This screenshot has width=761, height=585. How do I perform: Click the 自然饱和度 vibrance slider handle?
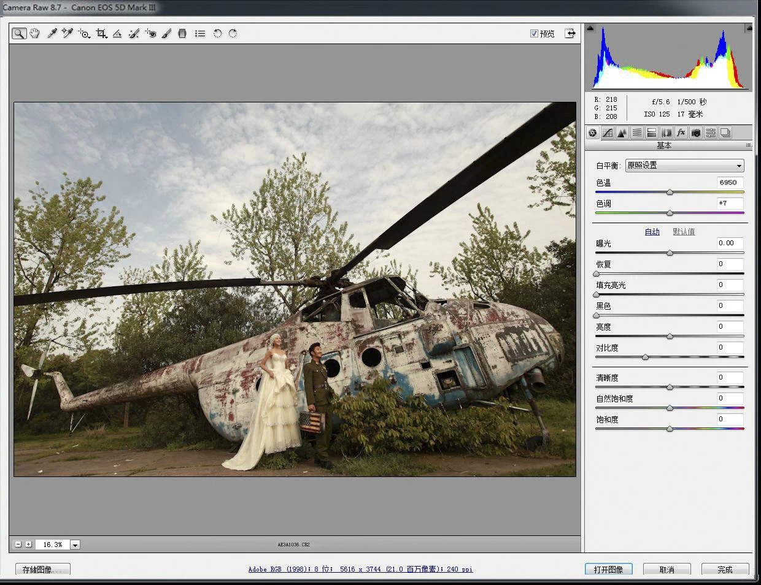tap(670, 408)
